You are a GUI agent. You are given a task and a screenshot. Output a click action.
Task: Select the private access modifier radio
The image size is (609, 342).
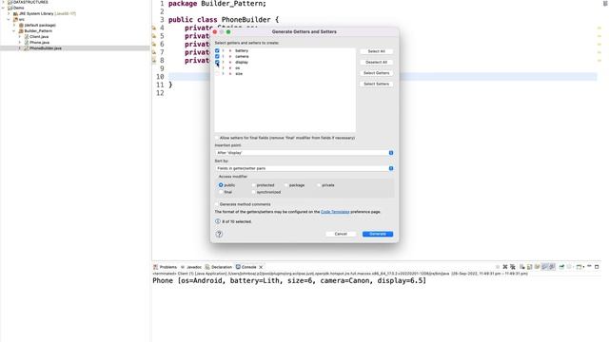[x=319, y=185]
